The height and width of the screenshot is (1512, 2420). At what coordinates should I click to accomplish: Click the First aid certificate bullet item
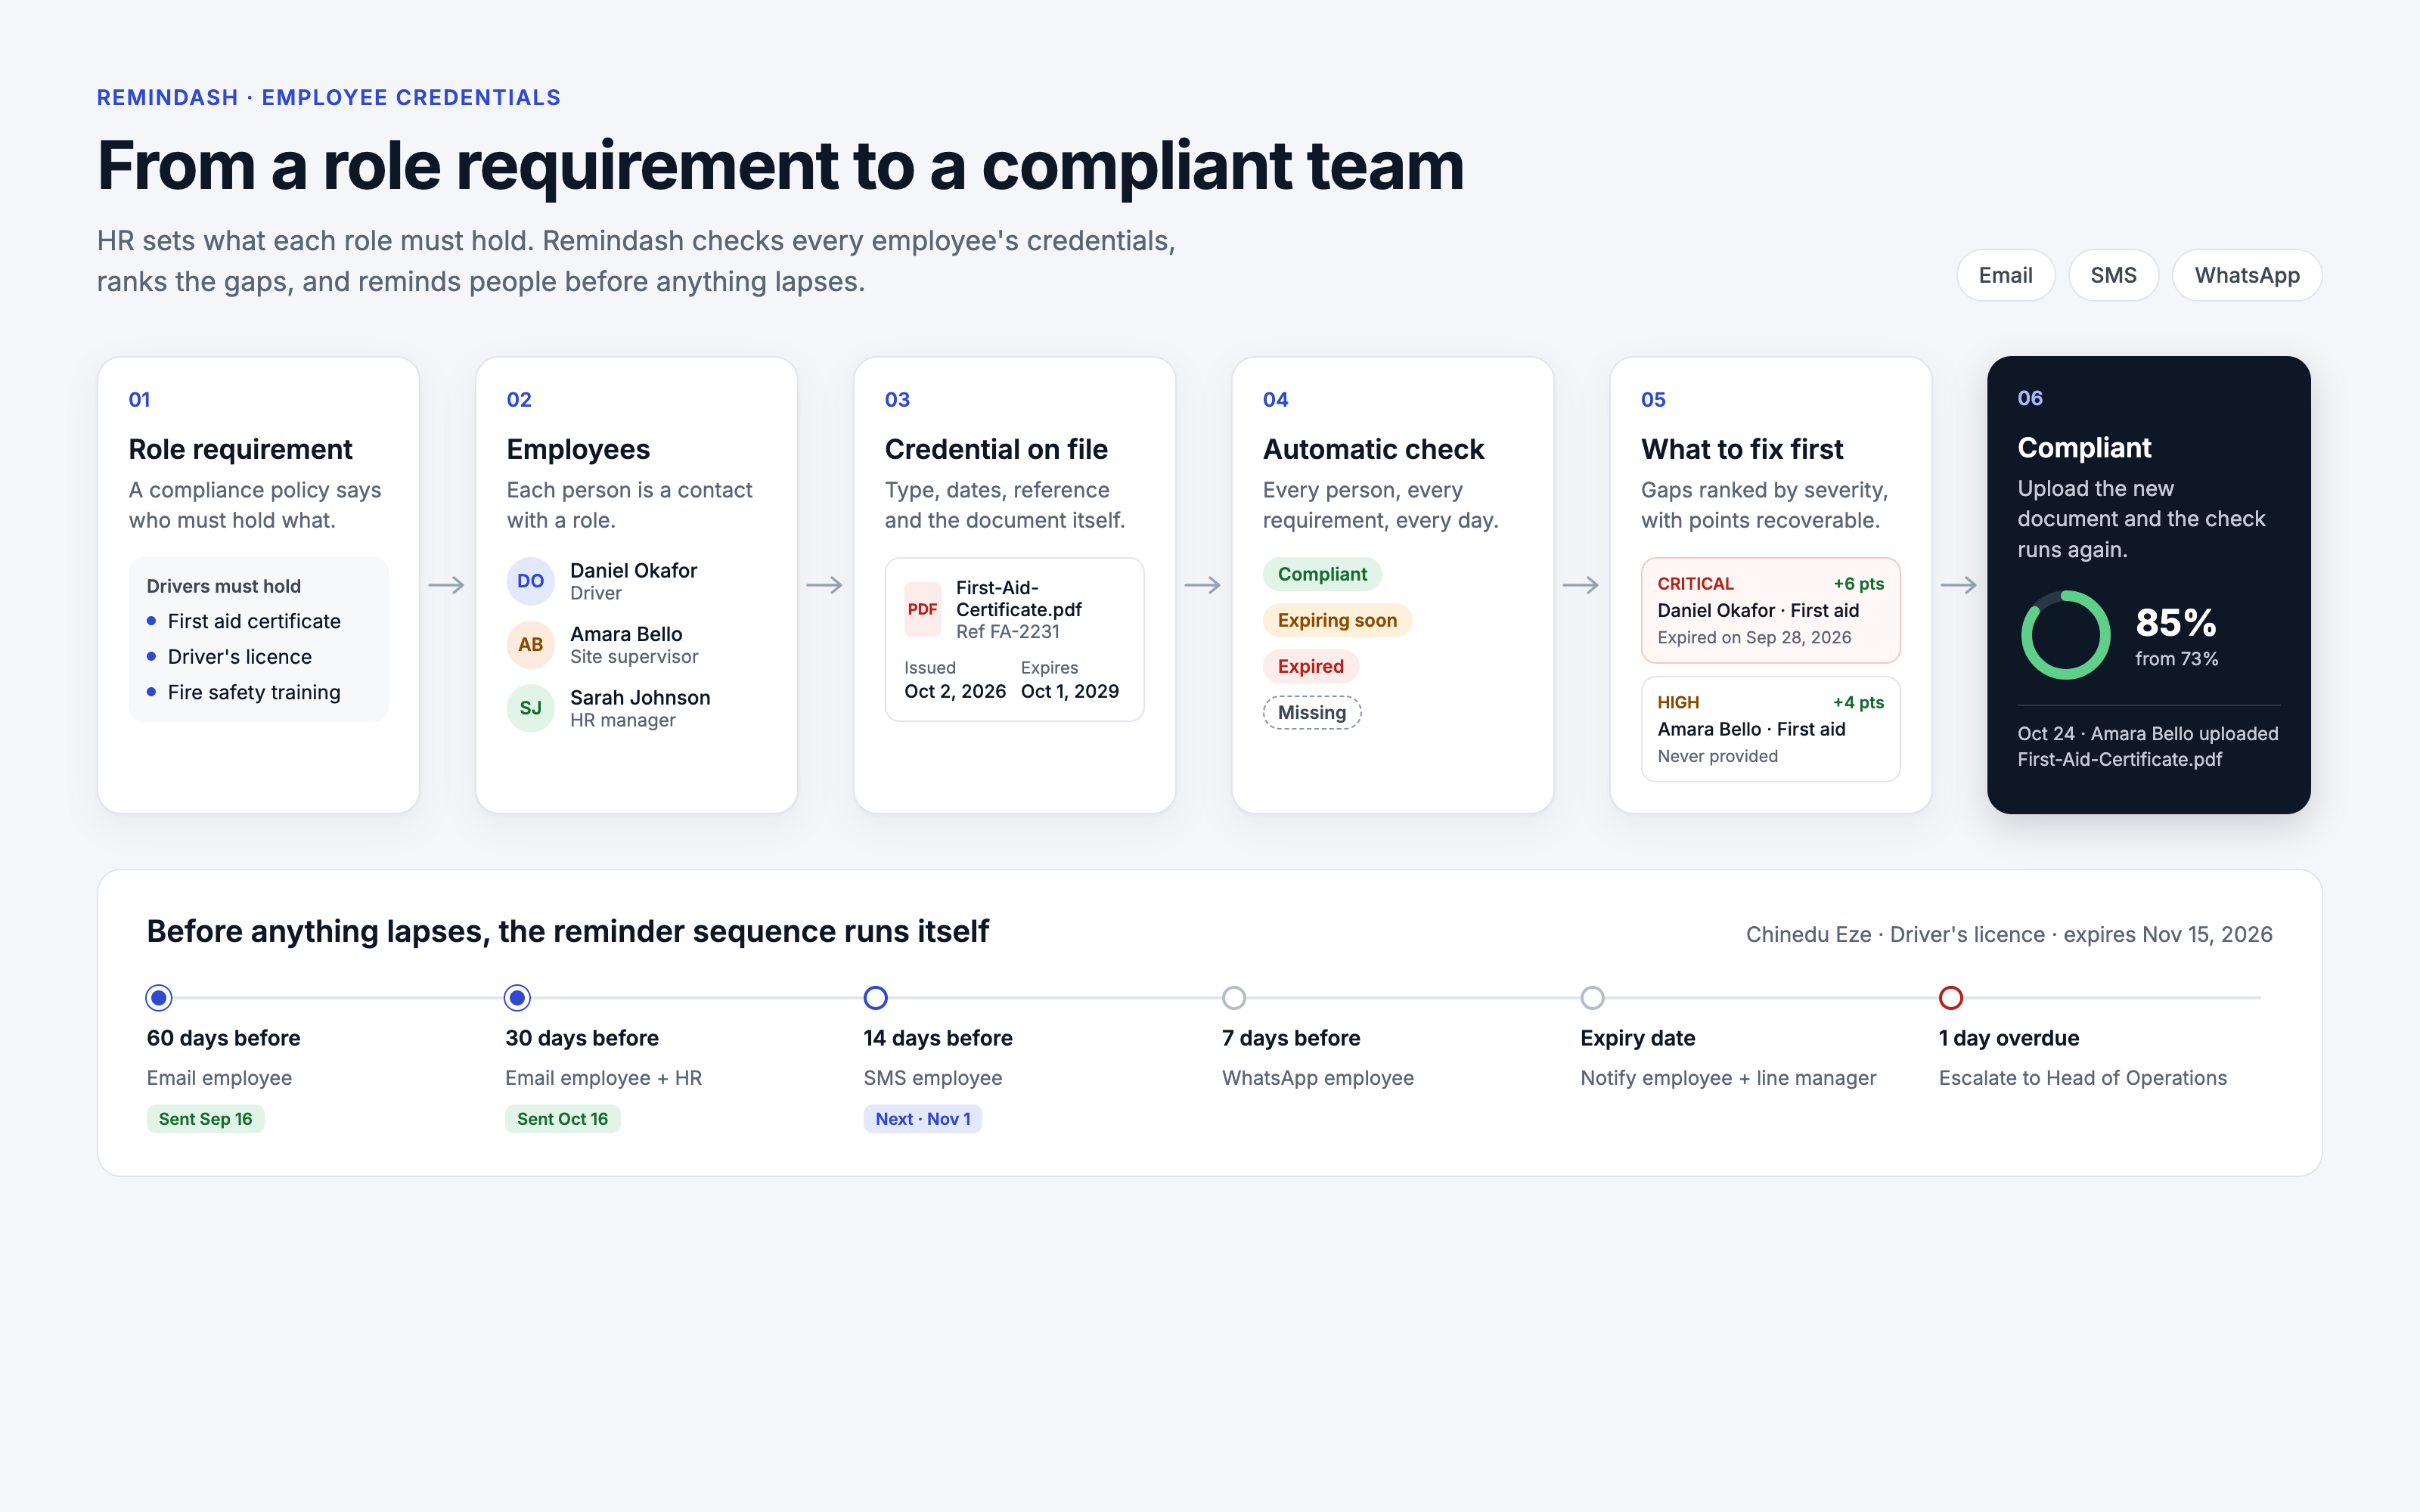click(x=254, y=621)
